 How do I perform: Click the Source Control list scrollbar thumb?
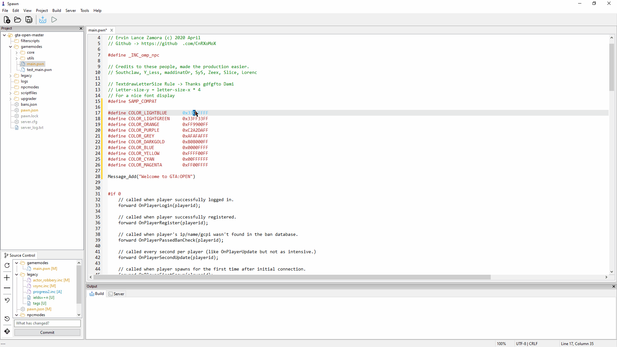[79, 284]
